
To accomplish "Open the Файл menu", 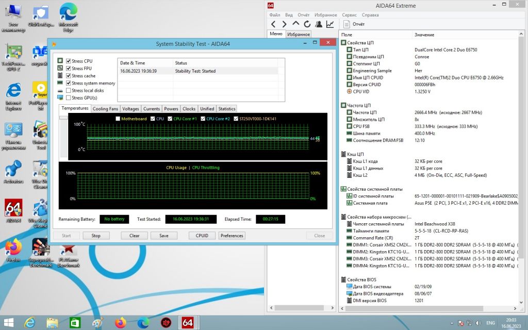I will coord(275,15).
